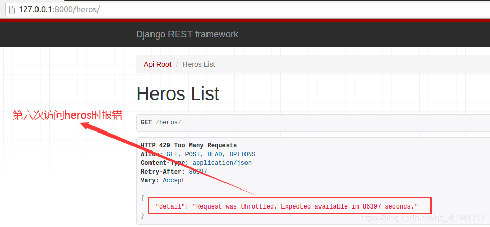490x227 pixels.
Task: Select the 127.0.0.1:8000/heros/ address field
Action: click(247, 9)
